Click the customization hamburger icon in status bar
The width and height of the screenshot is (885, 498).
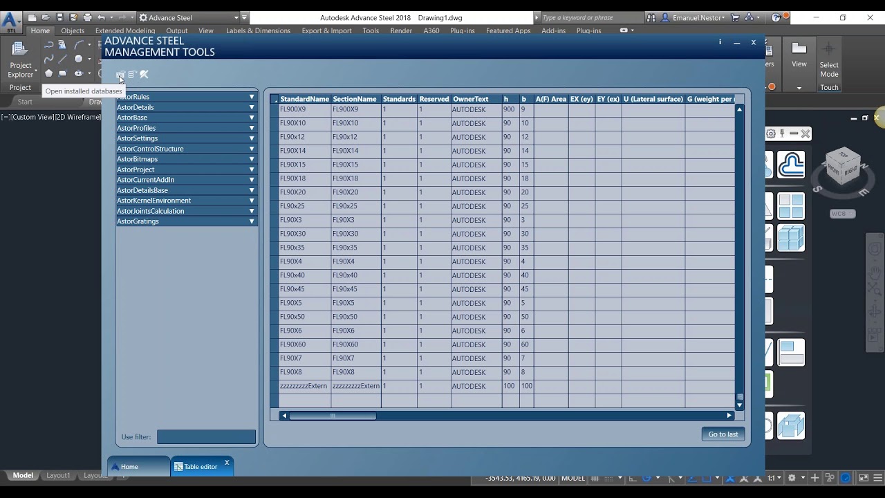(877, 478)
